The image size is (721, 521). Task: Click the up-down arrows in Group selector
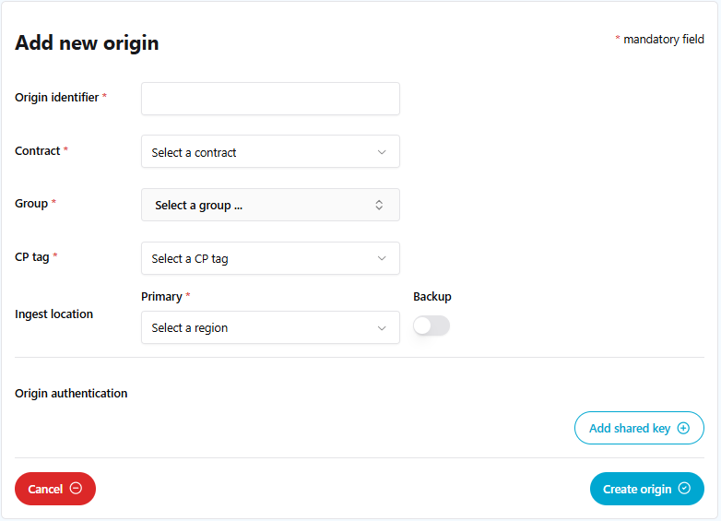point(379,206)
